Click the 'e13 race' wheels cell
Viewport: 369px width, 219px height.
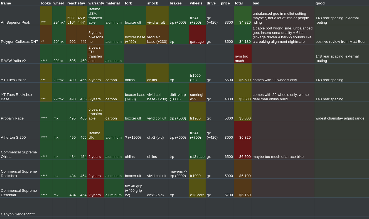(x=197, y=150)
